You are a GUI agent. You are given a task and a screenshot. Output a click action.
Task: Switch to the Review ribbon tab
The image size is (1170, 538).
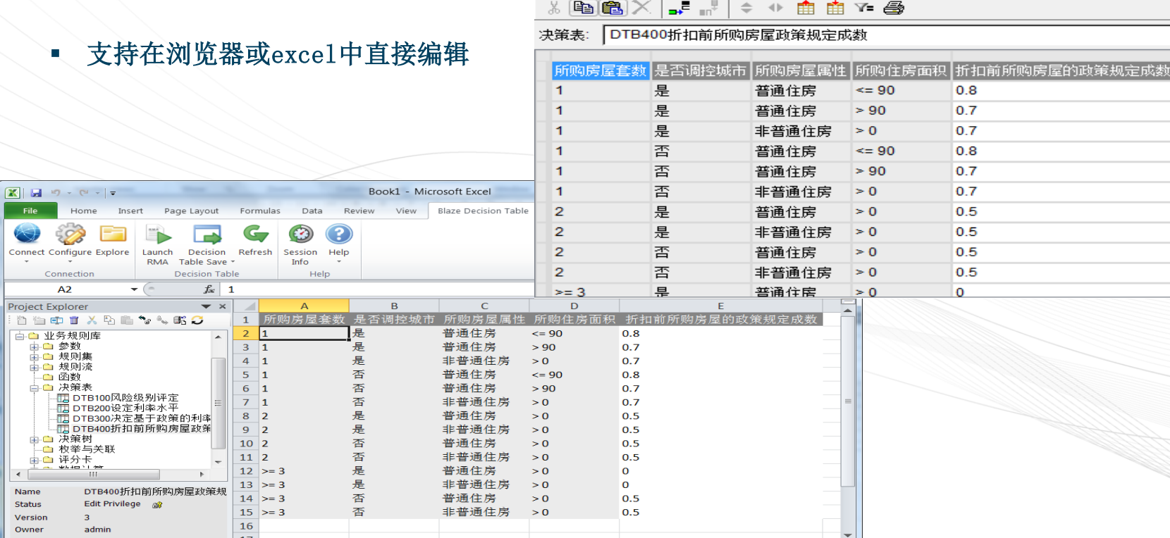(x=359, y=211)
